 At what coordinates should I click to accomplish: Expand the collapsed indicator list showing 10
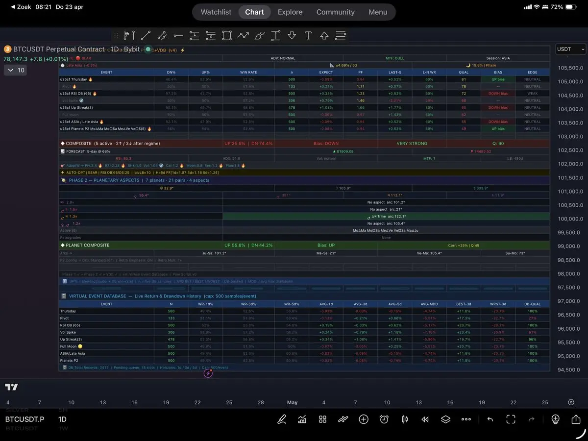click(16, 70)
